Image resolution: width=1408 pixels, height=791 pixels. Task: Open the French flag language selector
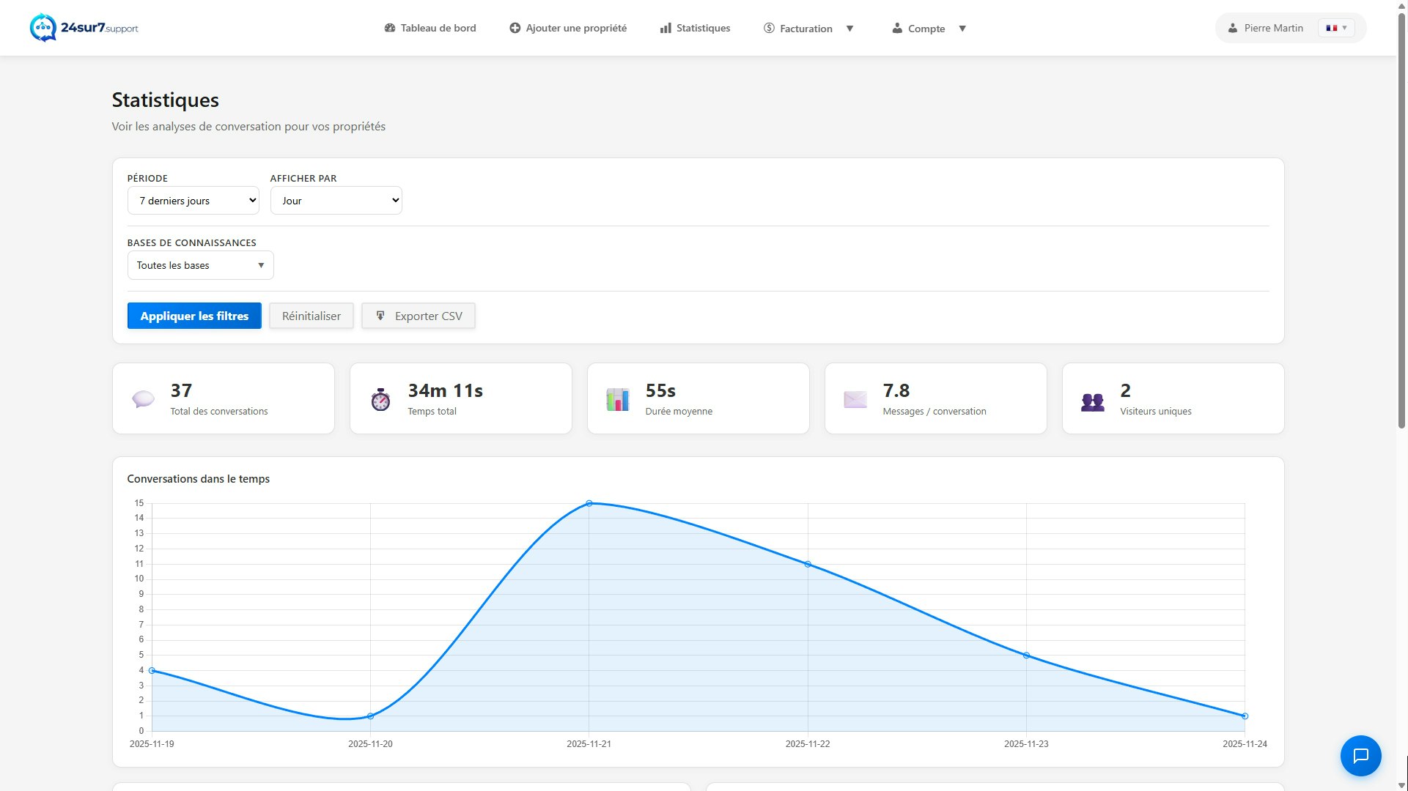[1336, 28]
